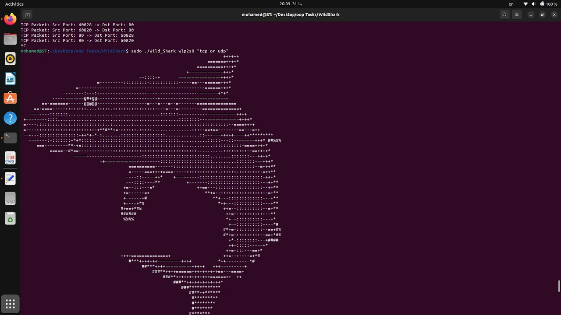561x315 pixels.
Task: Open the Help application
Action: [x=10, y=118]
